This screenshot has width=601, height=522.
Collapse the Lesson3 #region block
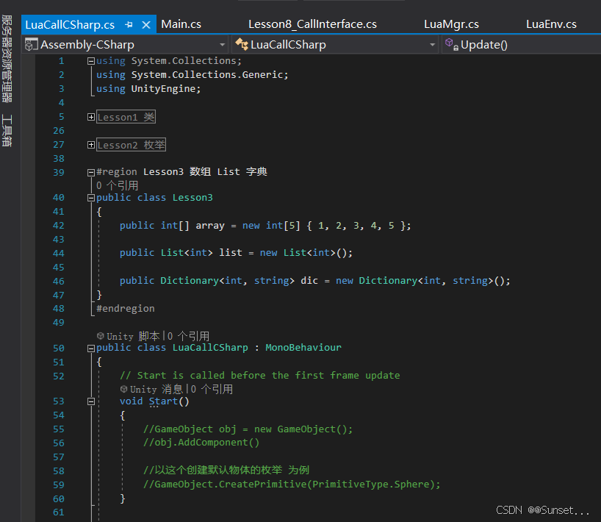pyautogui.click(x=91, y=173)
